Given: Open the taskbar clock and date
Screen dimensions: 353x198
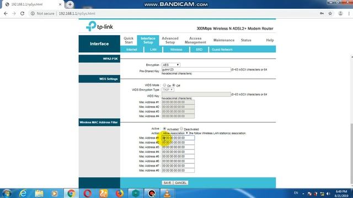Looking at the screenshot, I should point(341,194).
